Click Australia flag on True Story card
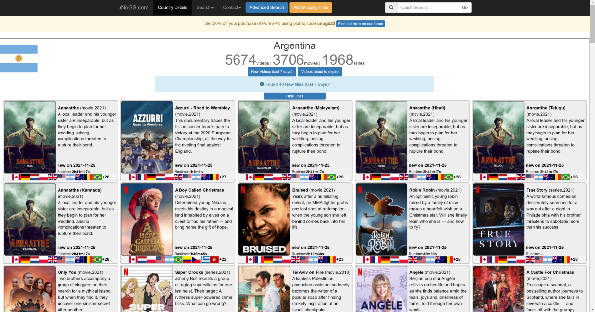The height and width of the screenshot is (312, 595). tap(556, 259)
